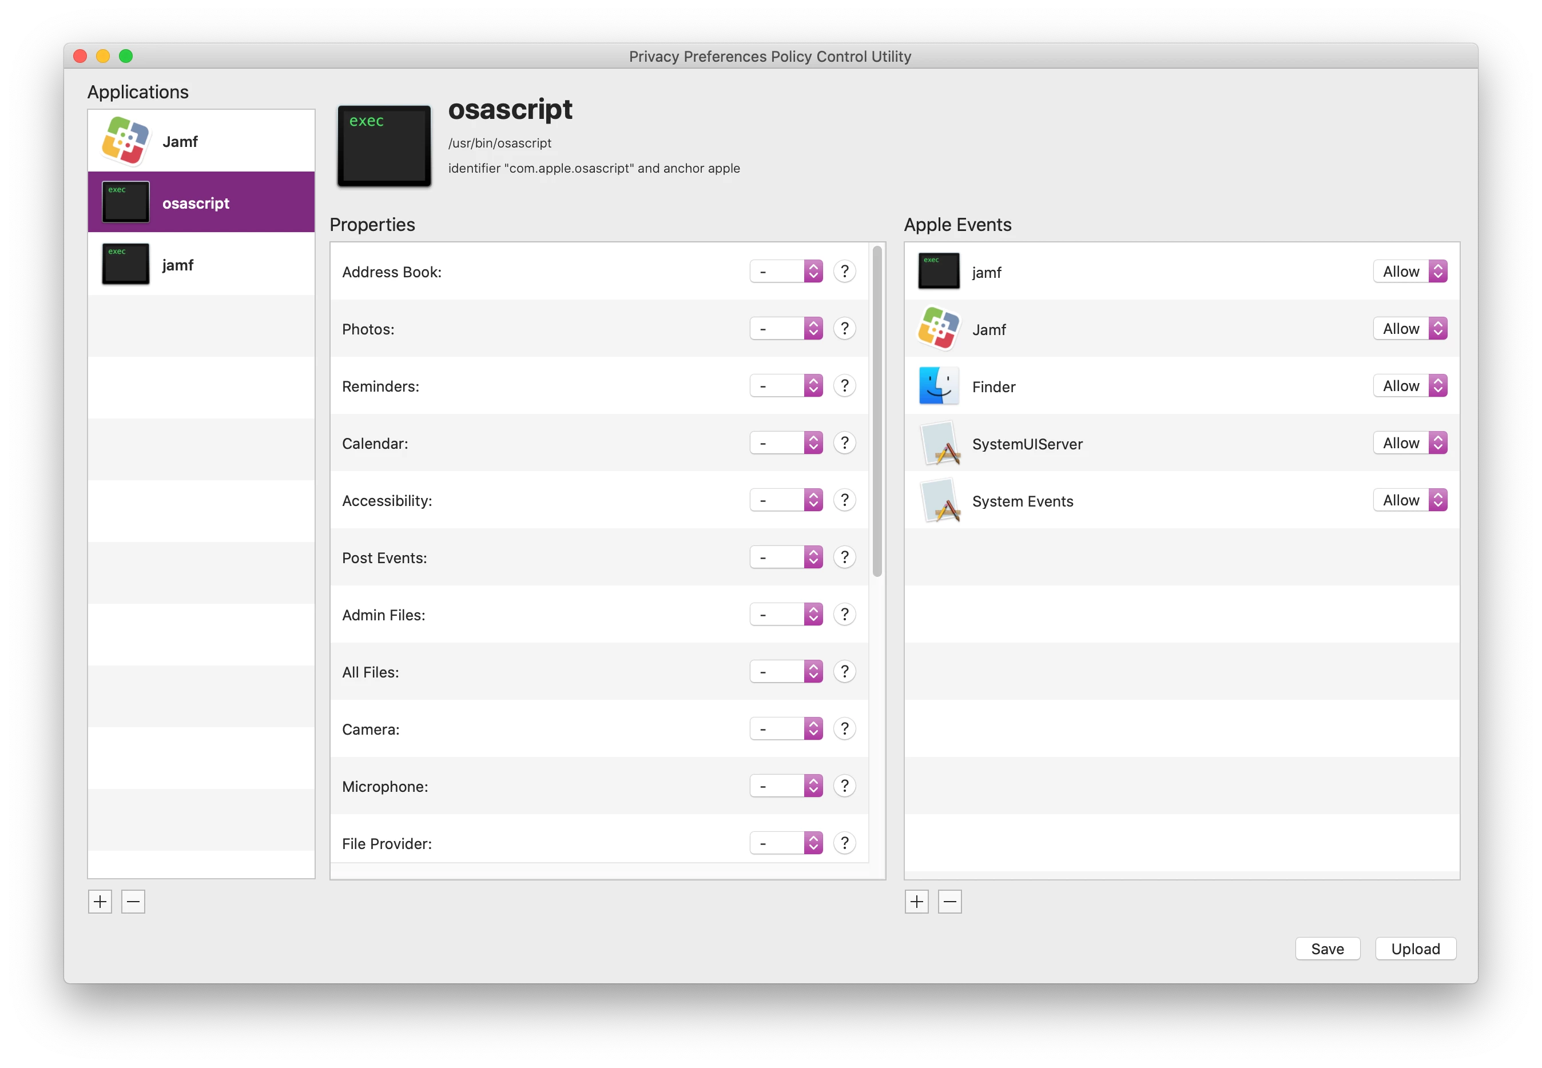The image size is (1542, 1068).
Task: Click the green zoom window button
Action: pos(126,55)
